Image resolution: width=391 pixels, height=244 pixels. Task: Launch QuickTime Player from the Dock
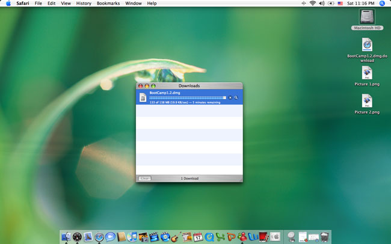[x=209, y=237]
